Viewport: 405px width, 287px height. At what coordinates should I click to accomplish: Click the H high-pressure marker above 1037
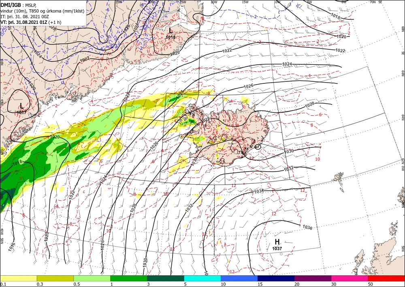[x=277, y=242]
